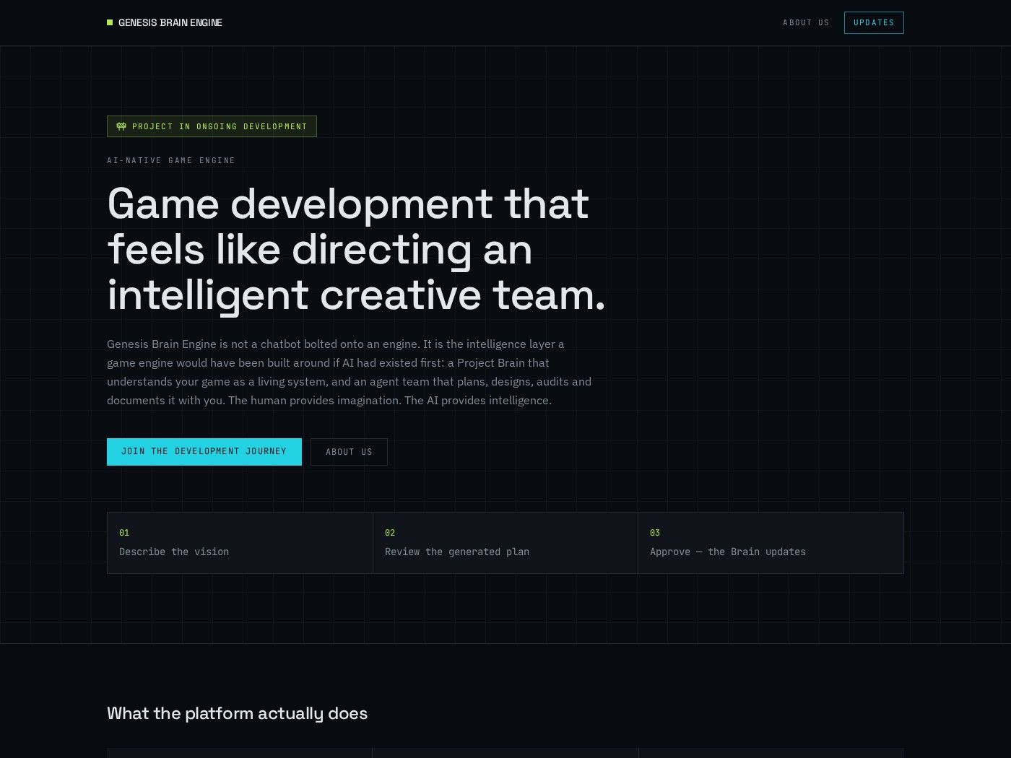Select the Project in Ongoing Development badge text
1011x758 pixels.
click(x=220, y=126)
